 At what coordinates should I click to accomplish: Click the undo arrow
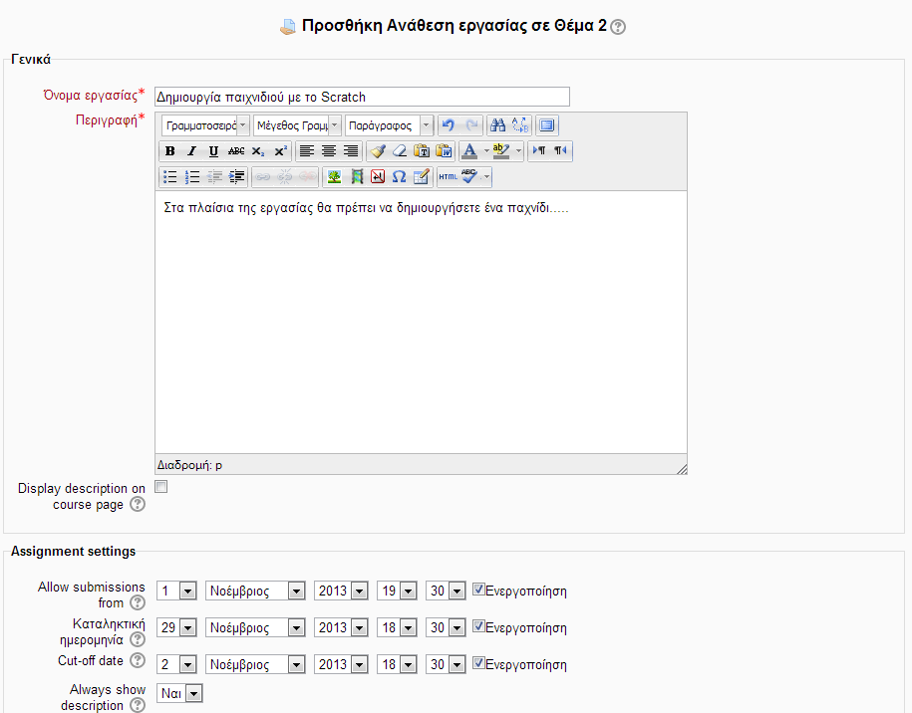point(448,124)
